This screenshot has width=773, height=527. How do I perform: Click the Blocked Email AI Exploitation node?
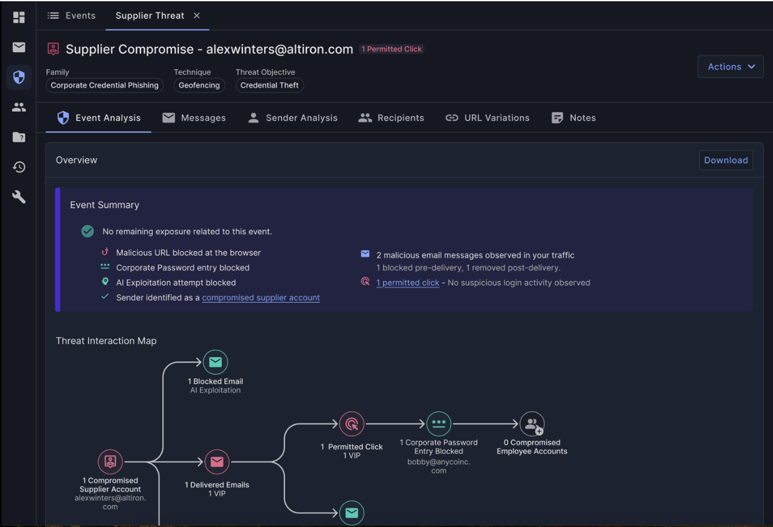pos(215,362)
